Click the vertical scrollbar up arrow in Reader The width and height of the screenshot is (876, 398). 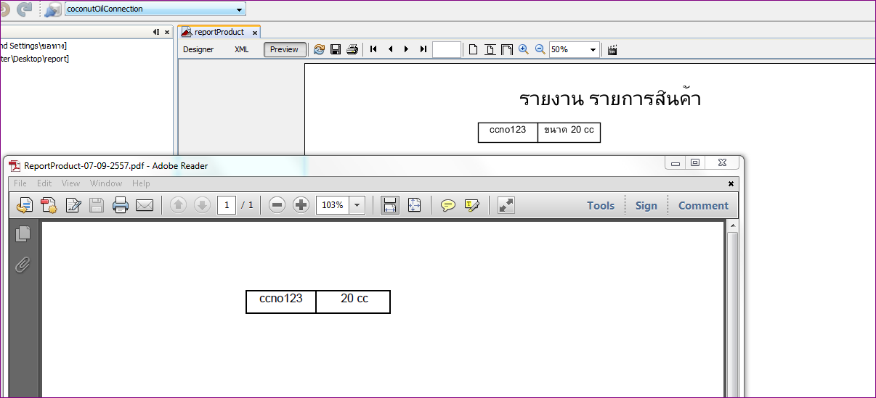pyautogui.click(x=733, y=226)
